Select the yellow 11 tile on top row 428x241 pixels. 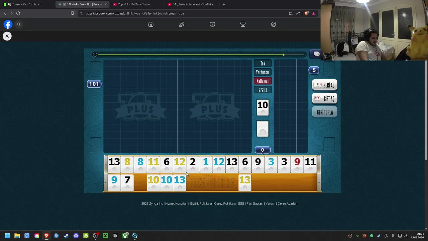tap(153, 164)
